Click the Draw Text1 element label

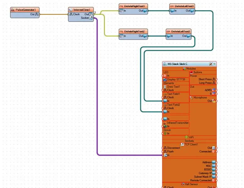click(x=173, y=86)
